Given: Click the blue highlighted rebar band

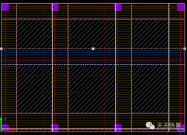Looking at the screenshot, I should click(x=93, y=56).
